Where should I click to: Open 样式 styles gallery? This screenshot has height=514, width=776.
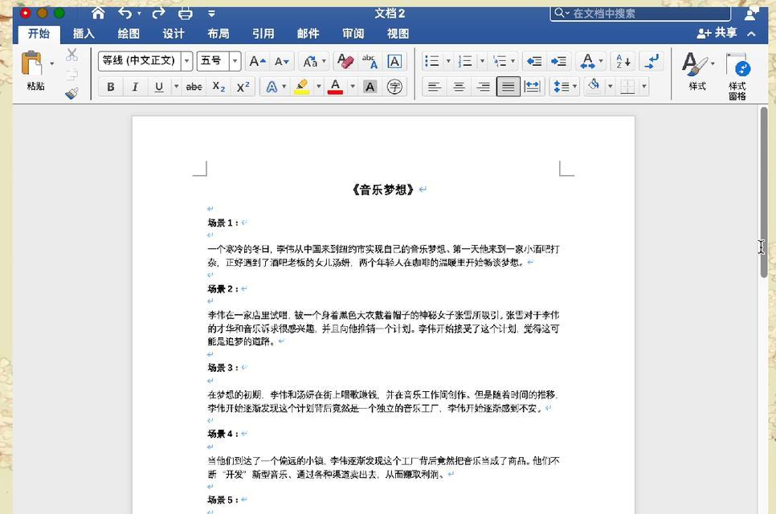click(x=696, y=70)
